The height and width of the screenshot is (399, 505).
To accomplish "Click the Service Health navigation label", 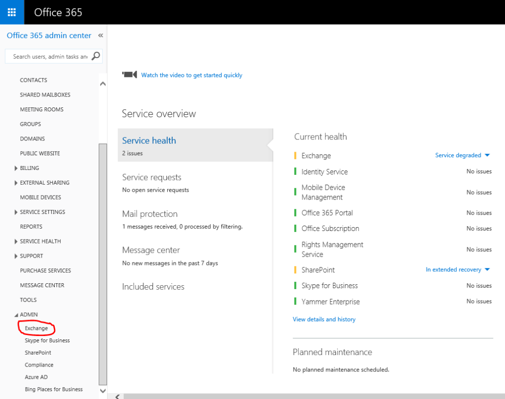I will coord(40,241).
